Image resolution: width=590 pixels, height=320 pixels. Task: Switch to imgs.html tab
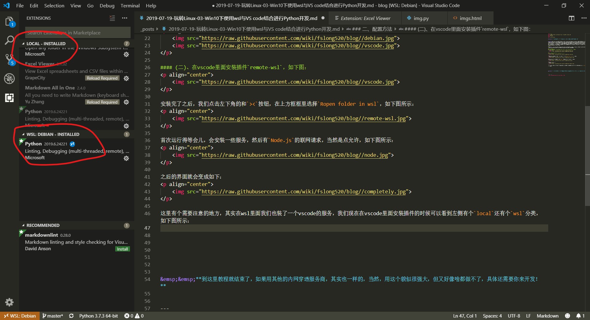pyautogui.click(x=470, y=18)
